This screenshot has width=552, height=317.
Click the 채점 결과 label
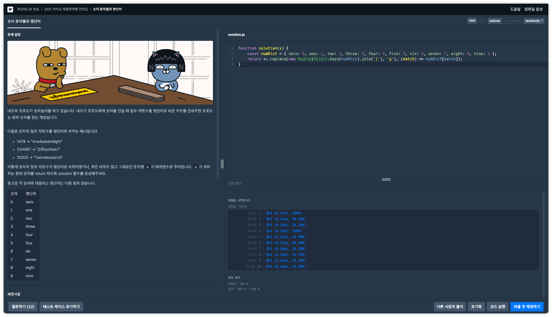[234, 278]
